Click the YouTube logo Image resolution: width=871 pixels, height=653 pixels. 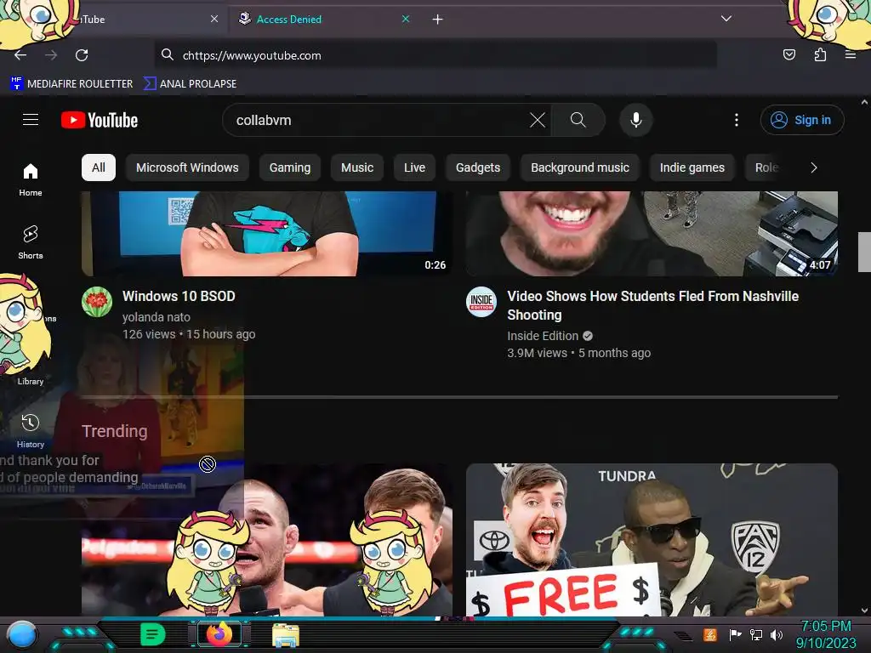pyautogui.click(x=100, y=120)
